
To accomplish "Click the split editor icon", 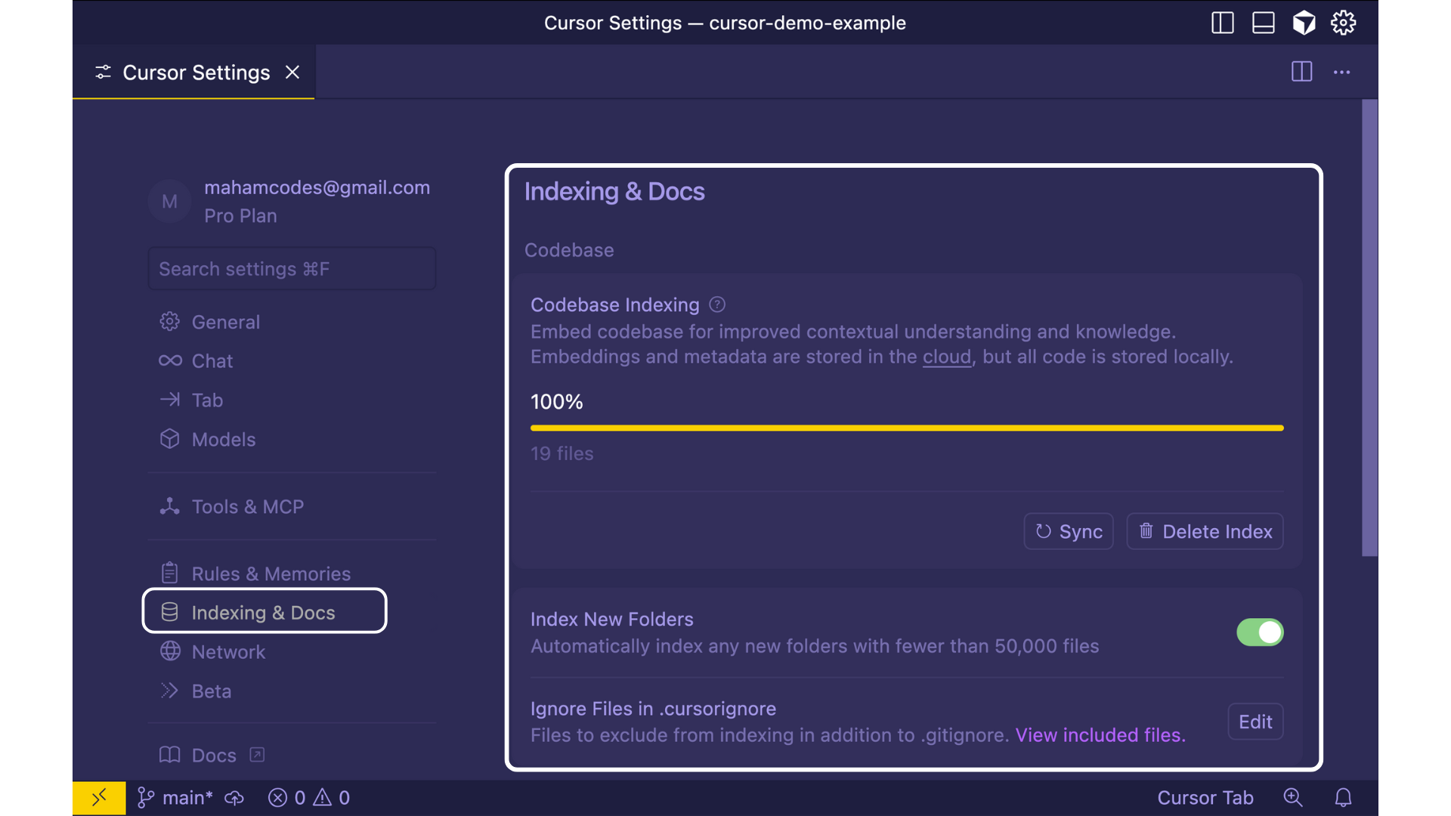I will click(x=1301, y=72).
